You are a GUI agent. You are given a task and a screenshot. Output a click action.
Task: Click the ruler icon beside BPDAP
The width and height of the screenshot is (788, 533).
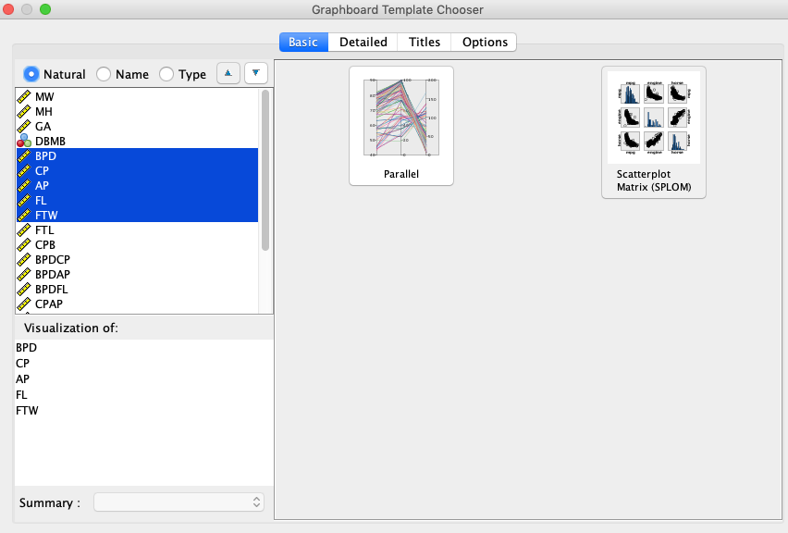pos(24,275)
